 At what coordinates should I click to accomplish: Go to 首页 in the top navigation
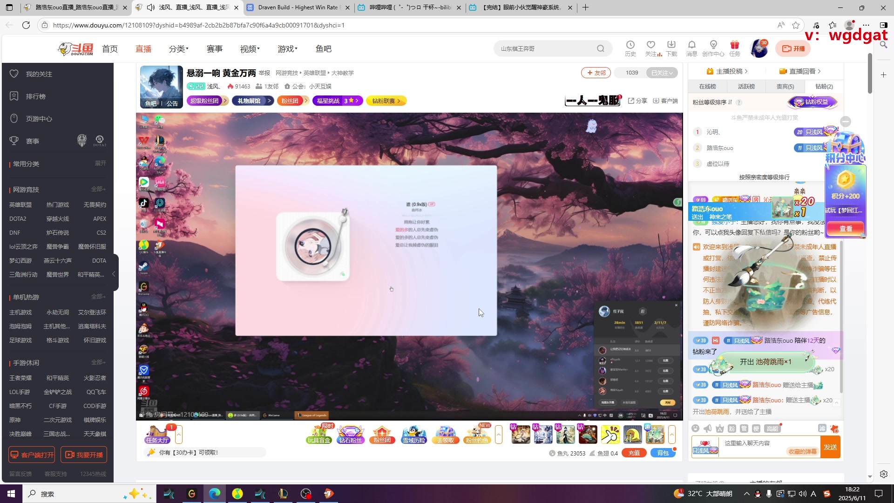coord(110,49)
